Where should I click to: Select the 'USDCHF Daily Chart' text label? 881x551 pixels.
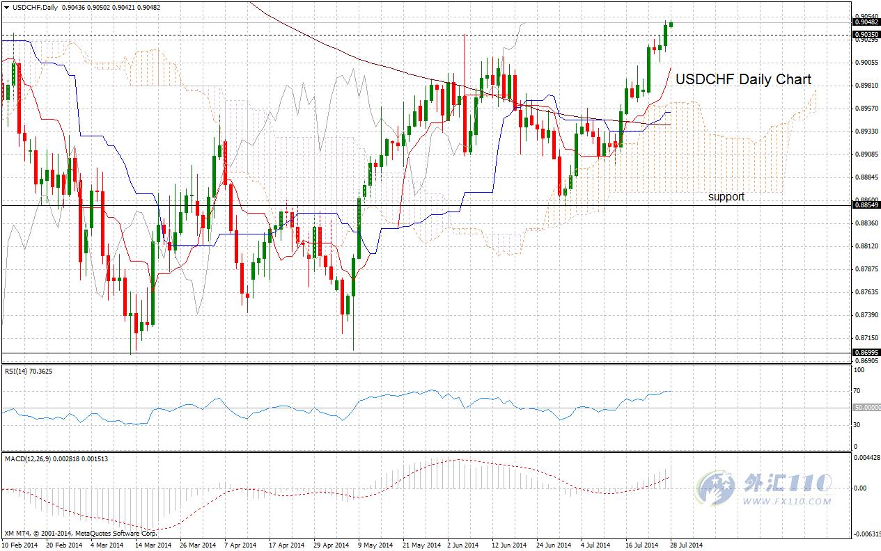click(743, 79)
